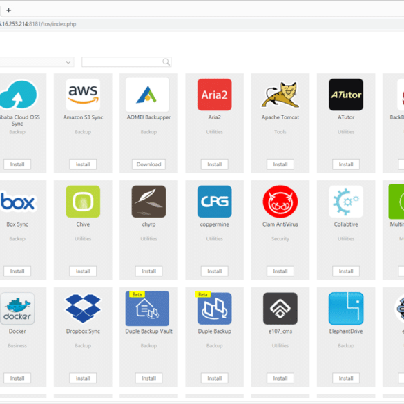
Task: Install the Chive application
Action: (x=83, y=271)
